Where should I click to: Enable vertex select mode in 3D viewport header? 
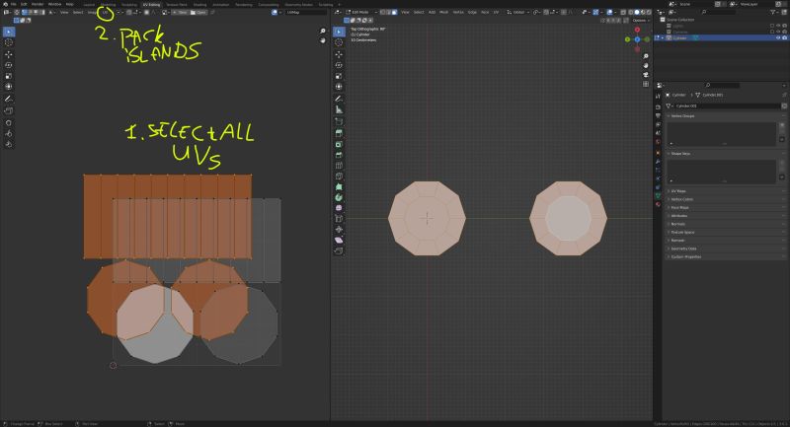click(x=383, y=12)
